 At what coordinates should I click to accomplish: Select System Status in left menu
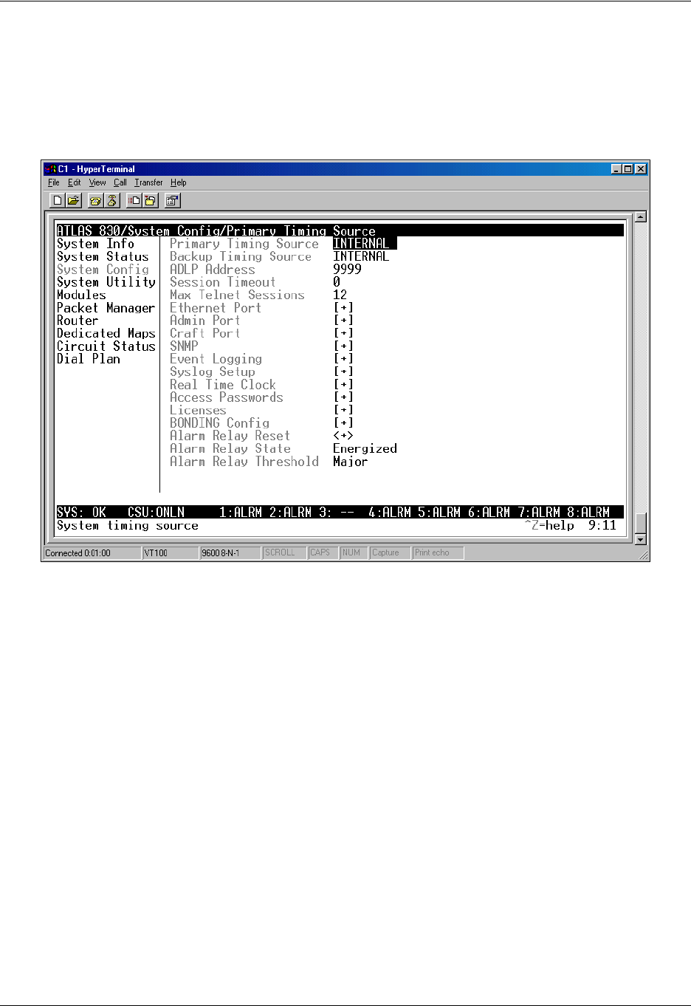[x=103, y=256]
